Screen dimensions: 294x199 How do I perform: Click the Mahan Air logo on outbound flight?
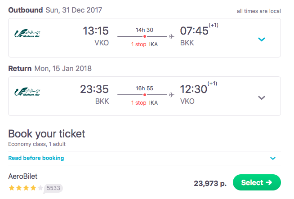(x=27, y=34)
